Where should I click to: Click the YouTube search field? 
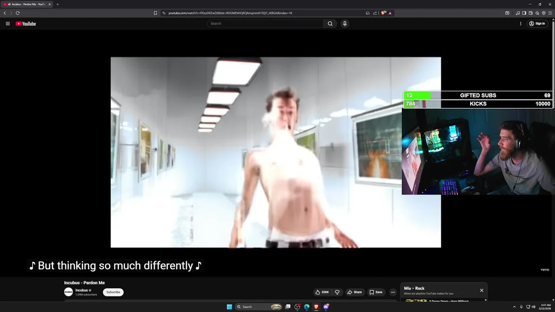(265, 23)
